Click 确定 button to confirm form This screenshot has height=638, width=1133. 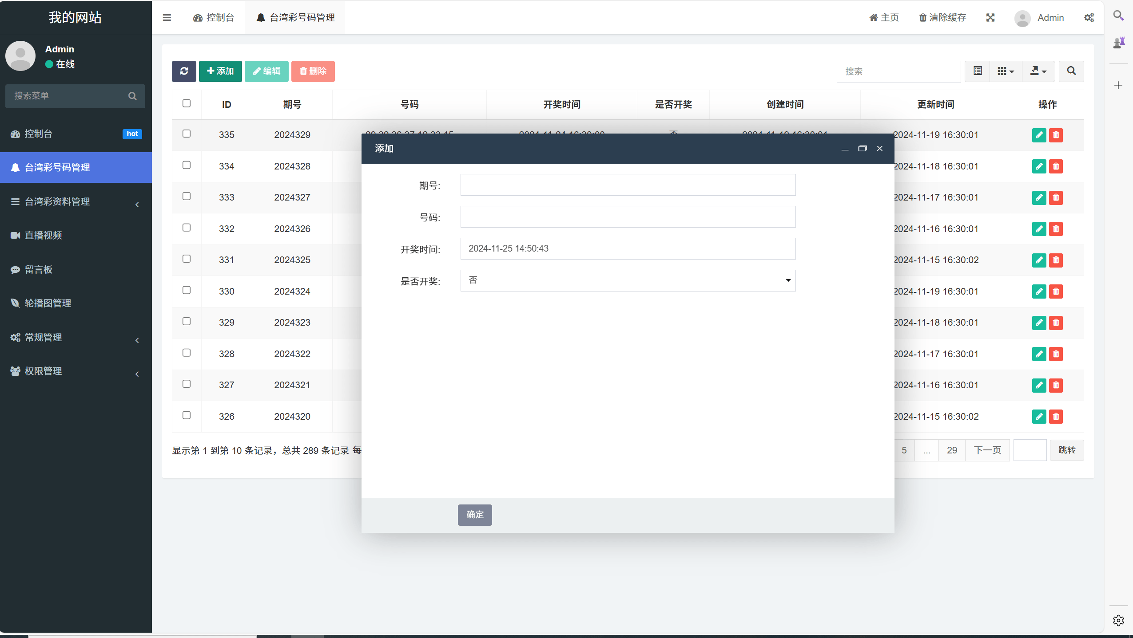pos(476,514)
